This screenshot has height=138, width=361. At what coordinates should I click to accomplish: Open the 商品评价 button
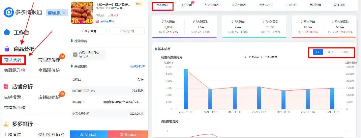127,31
